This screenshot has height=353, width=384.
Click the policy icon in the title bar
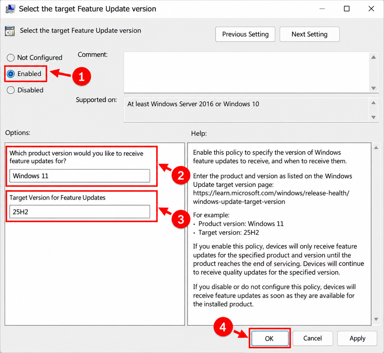click(x=10, y=9)
